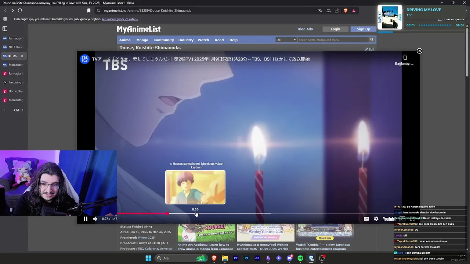Close the active Douse tab

click(x=22, y=56)
